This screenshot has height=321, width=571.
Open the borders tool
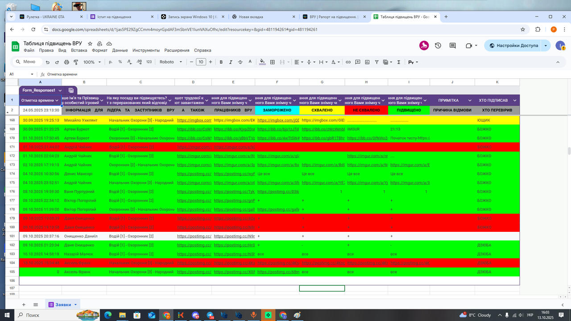point(273,62)
